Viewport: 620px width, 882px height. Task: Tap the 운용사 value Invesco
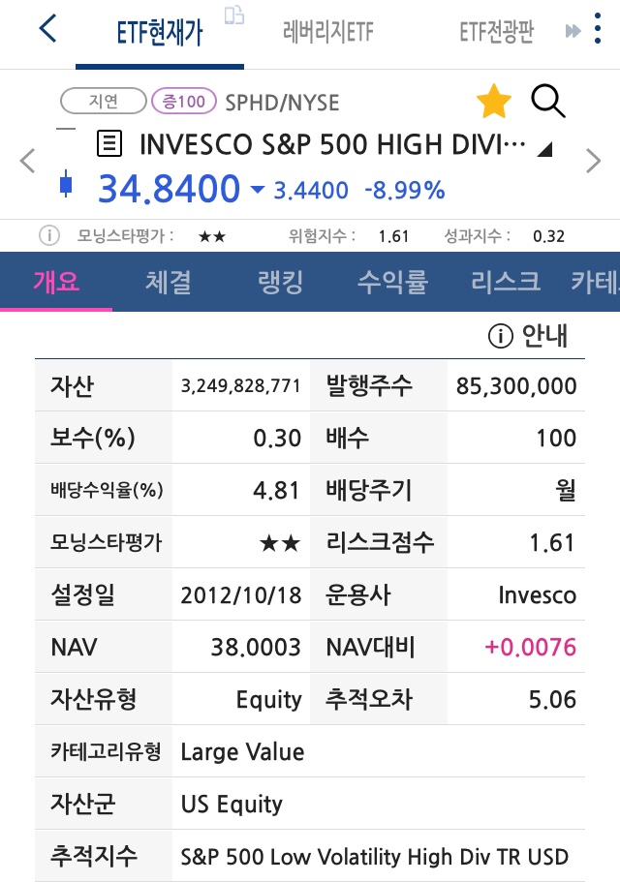click(538, 595)
